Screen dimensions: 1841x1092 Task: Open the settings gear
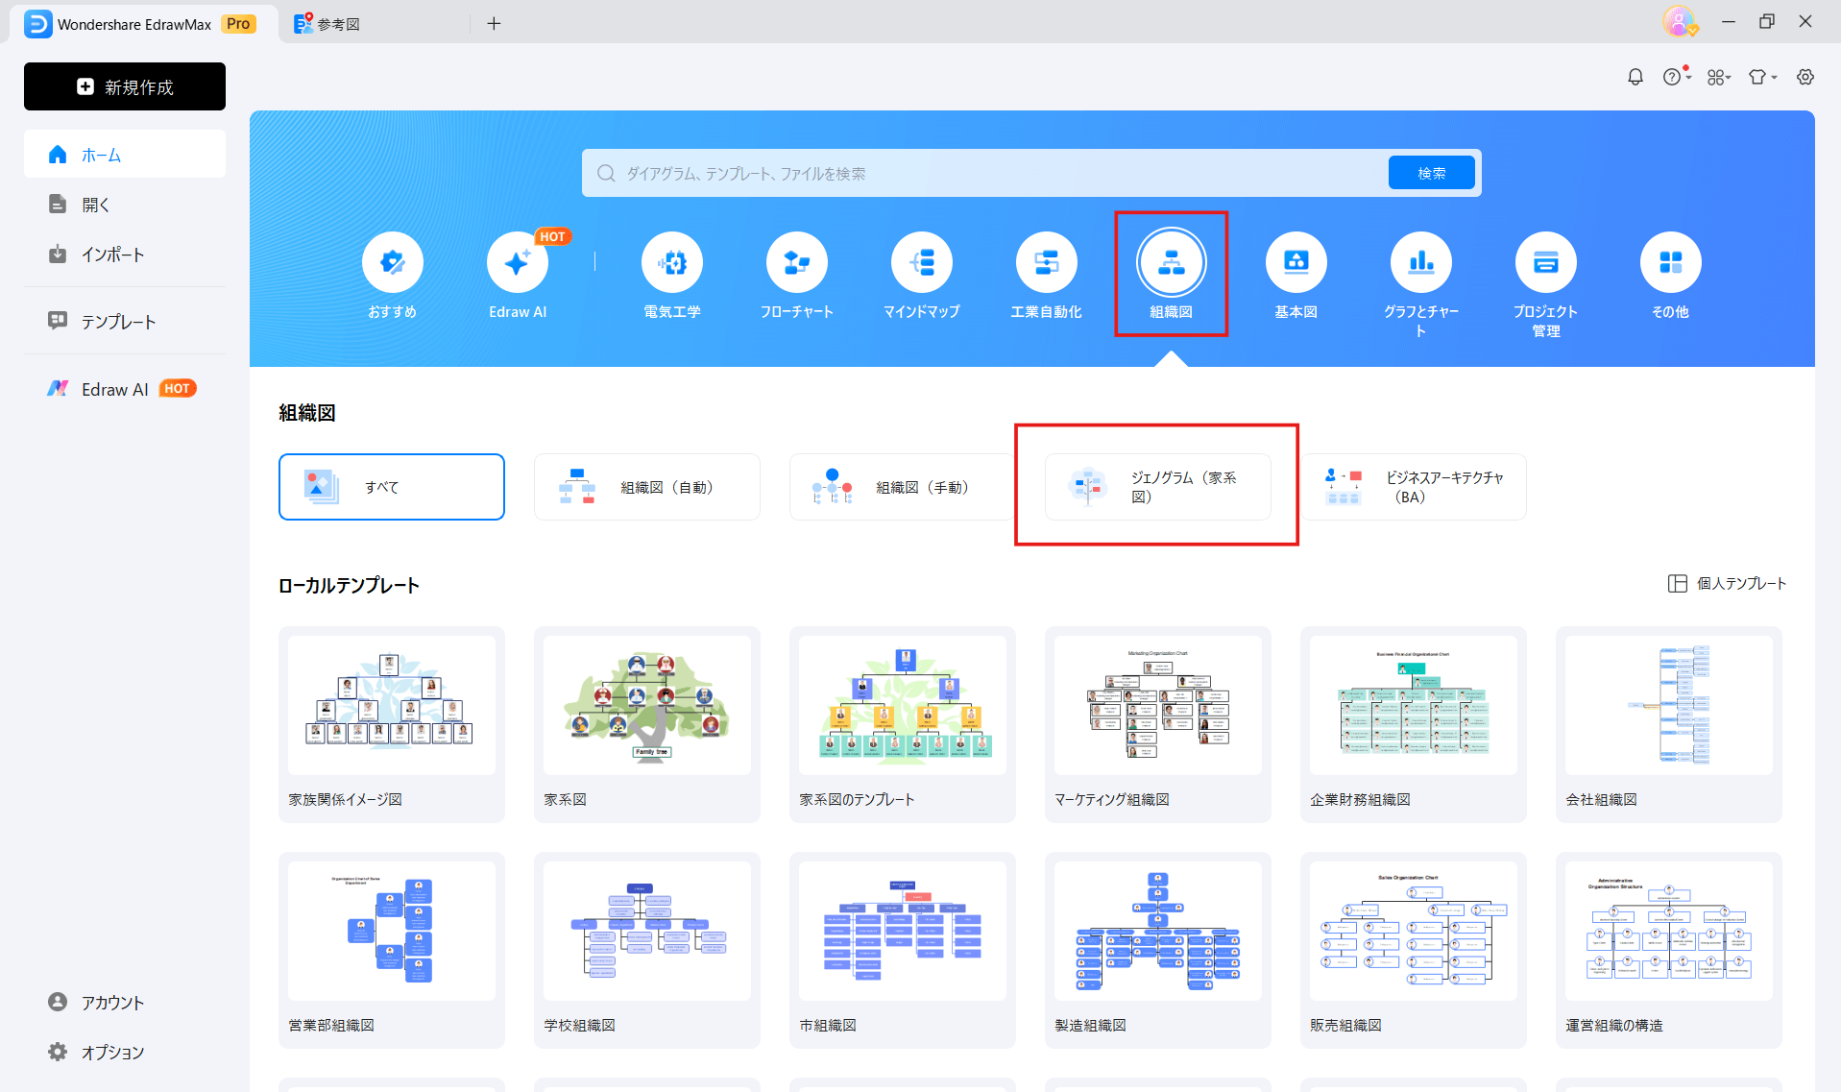click(x=1806, y=77)
